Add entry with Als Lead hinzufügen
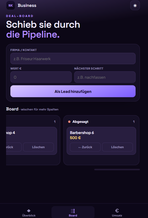The height and width of the screenshot is (218, 148). tap(73, 91)
